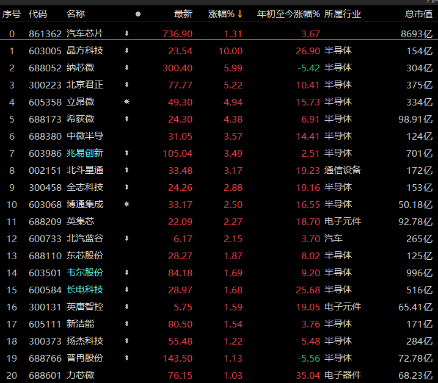
Task: Open highlighted stock 韦尔股份
Action: [x=85, y=273]
